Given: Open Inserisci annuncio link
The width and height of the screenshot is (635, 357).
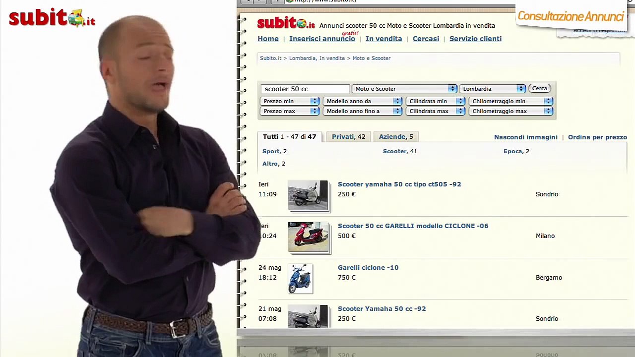Looking at the screenshot, I should tap(322, 39).
